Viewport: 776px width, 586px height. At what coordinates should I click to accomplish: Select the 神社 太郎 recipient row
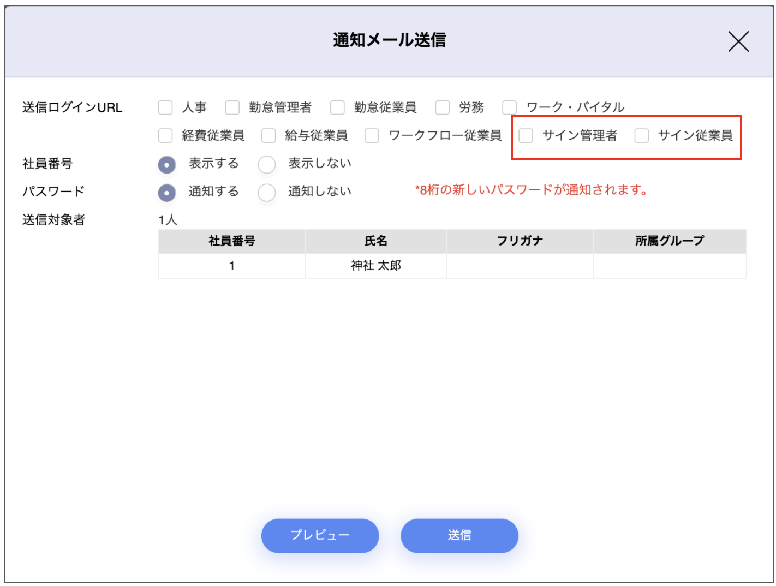pos(375,266)
